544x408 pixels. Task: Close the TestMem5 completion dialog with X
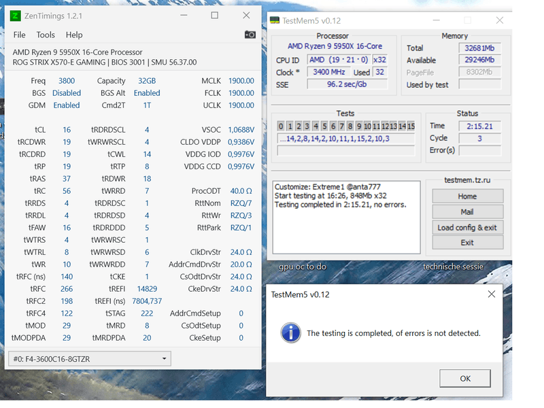pos(492,294)
